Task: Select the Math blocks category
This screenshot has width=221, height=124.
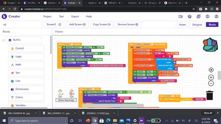Action: [x=26, y=65]
